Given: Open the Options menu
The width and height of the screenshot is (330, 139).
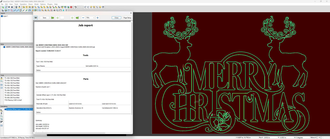Looking at the screenshot, I should (x=43, y=4).
